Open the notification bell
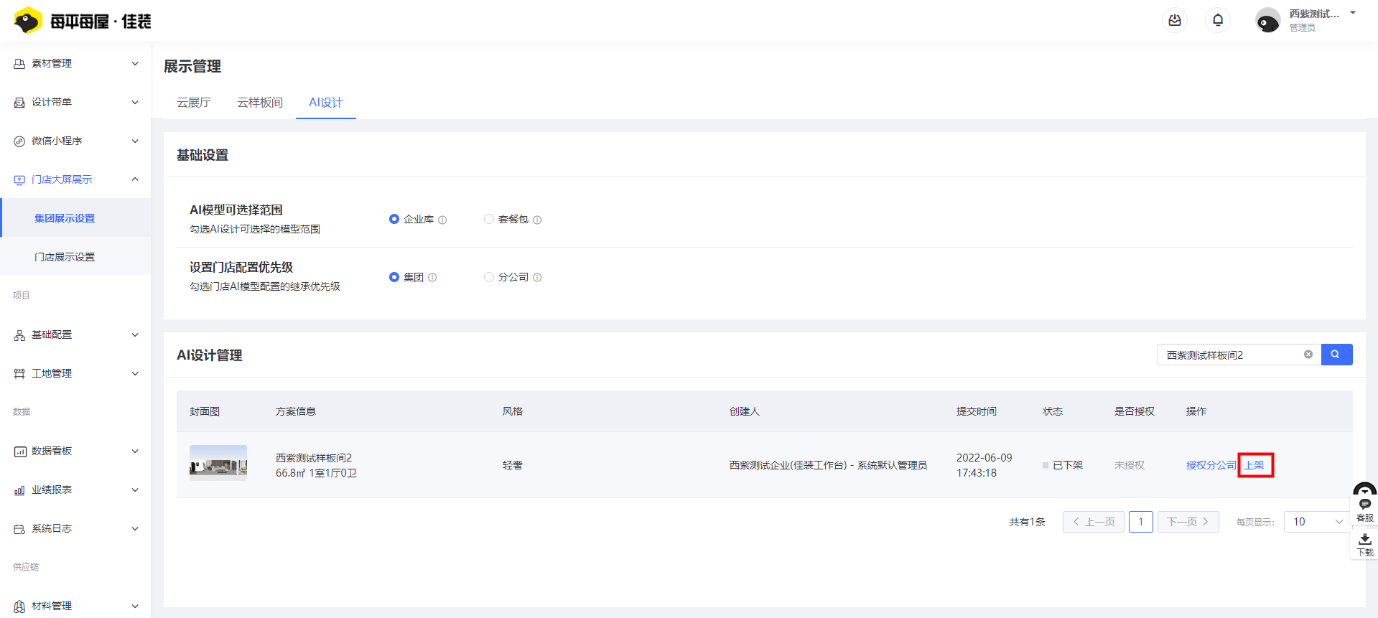This screenshot has width=1378, height=618. (x=1218, y=20)
